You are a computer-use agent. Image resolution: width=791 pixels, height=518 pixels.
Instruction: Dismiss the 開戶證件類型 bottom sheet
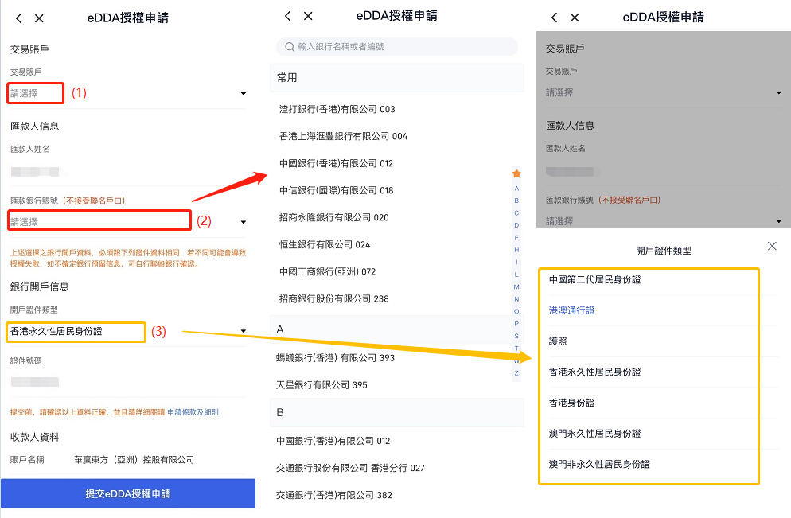pos(772,246)
